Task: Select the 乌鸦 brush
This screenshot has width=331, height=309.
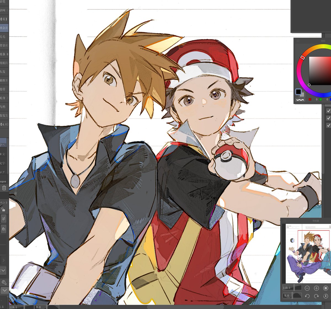Action: click(4, 107)
